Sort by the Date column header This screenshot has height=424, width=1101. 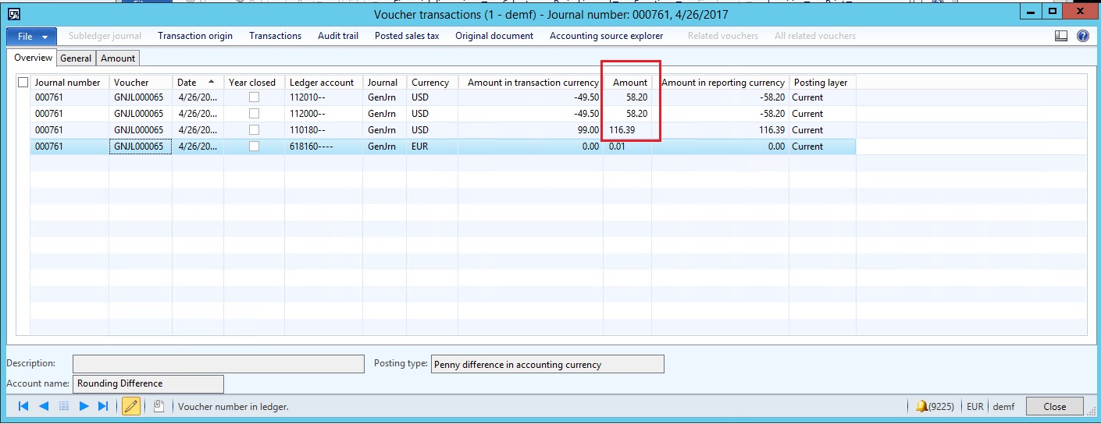click(197, 83)
